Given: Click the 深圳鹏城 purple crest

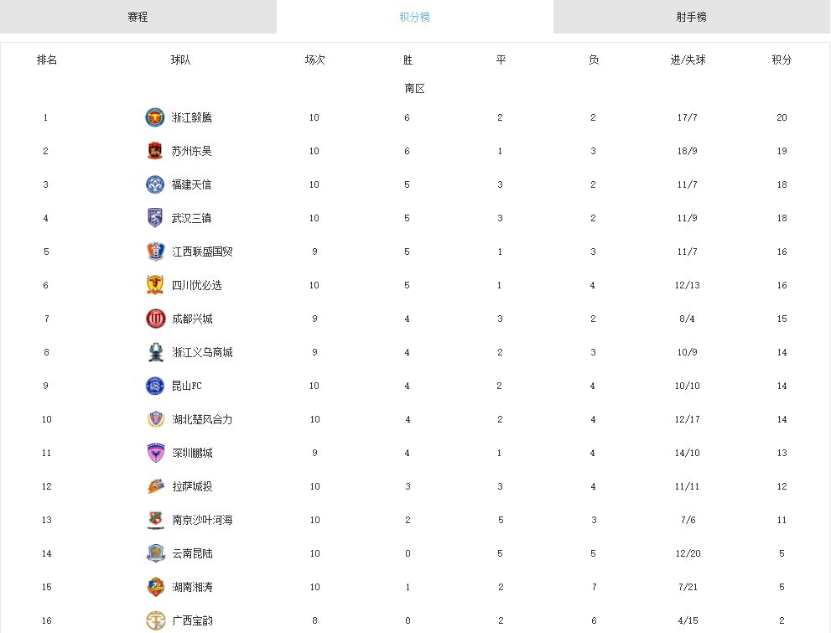Looking at the screenshot, I should pos(156,453).
